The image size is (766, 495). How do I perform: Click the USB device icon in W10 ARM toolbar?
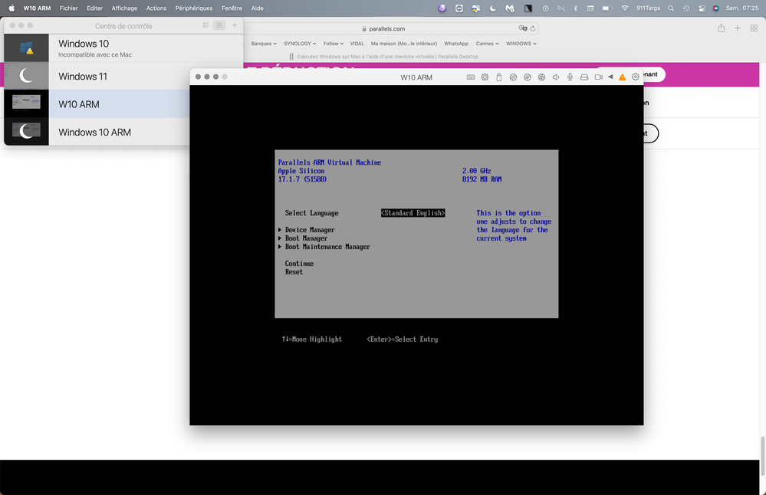498,77
